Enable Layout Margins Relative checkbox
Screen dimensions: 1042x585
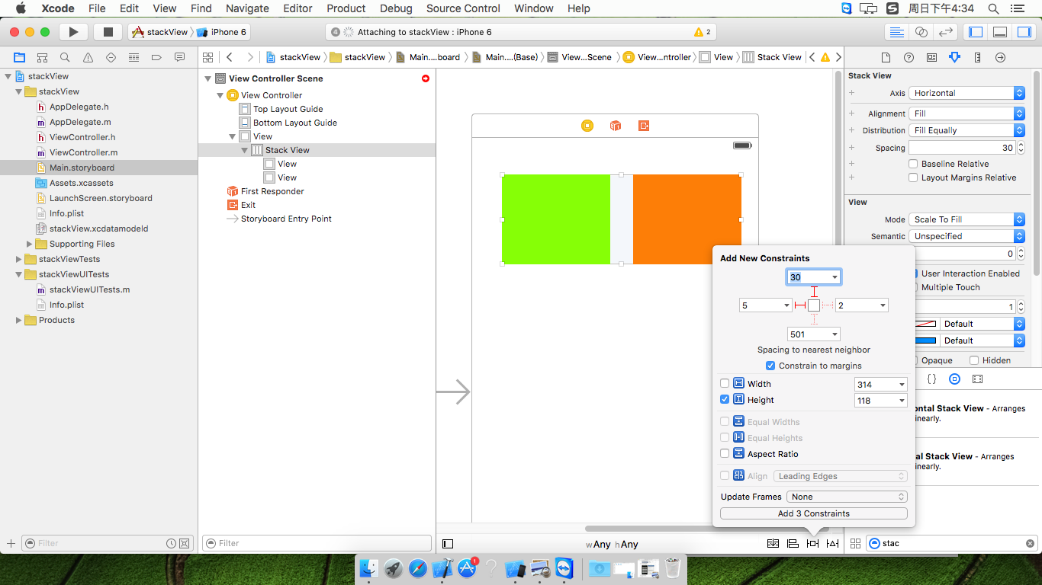(913, 177)
